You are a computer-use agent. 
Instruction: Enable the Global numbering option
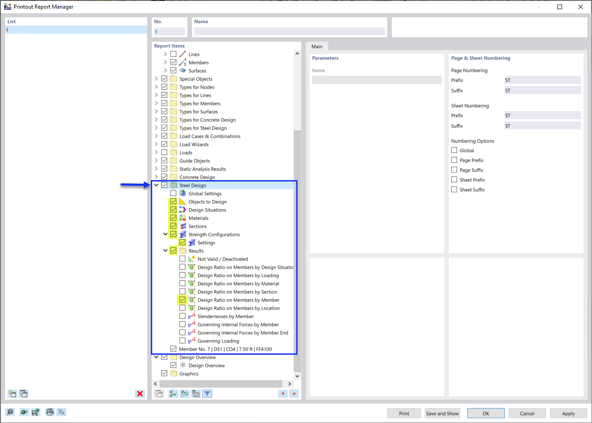pyautogui.click(x=454, y=150)
